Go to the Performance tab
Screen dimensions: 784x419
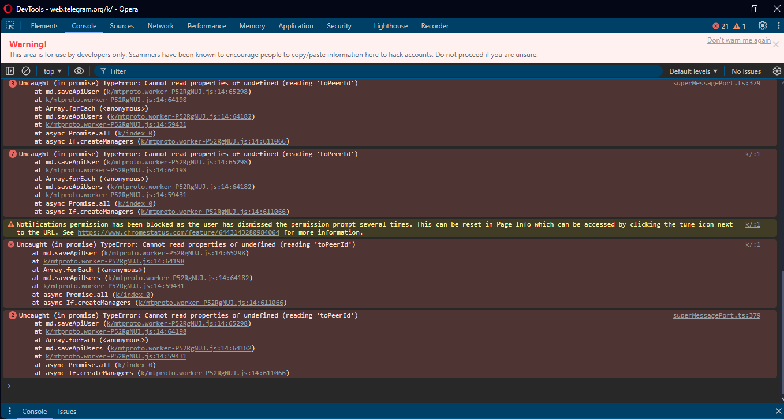(207, 26)
